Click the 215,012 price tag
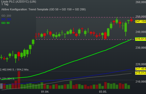146x94 pixels. point(141,73)
